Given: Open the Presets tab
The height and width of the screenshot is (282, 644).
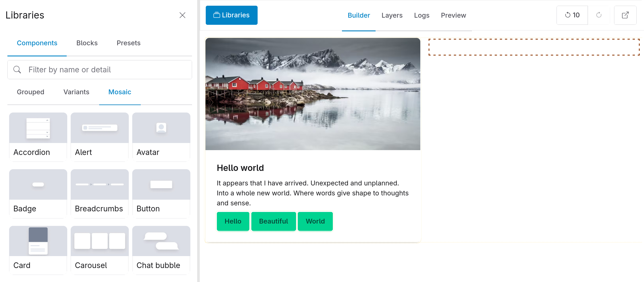Looking at the screenshot, I should [129, 43].
